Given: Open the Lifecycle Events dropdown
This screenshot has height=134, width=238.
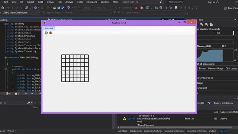Looking at the screenshot, I should pyautogui.click(x=53, y=13).
